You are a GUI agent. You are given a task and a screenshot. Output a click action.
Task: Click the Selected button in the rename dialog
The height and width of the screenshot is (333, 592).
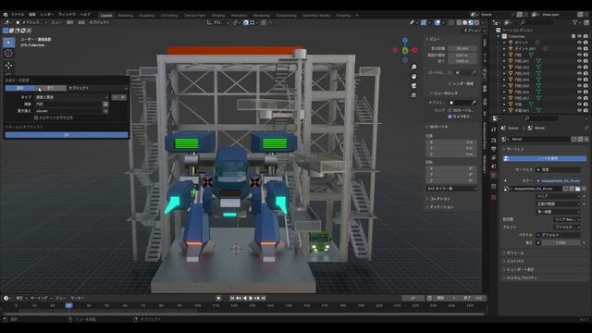20,88
